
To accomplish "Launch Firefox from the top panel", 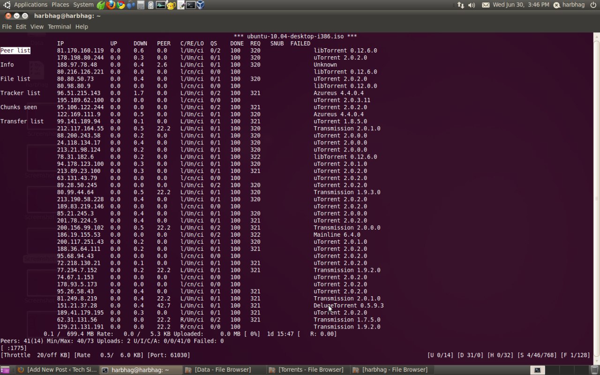I will [x=111, y=5].
